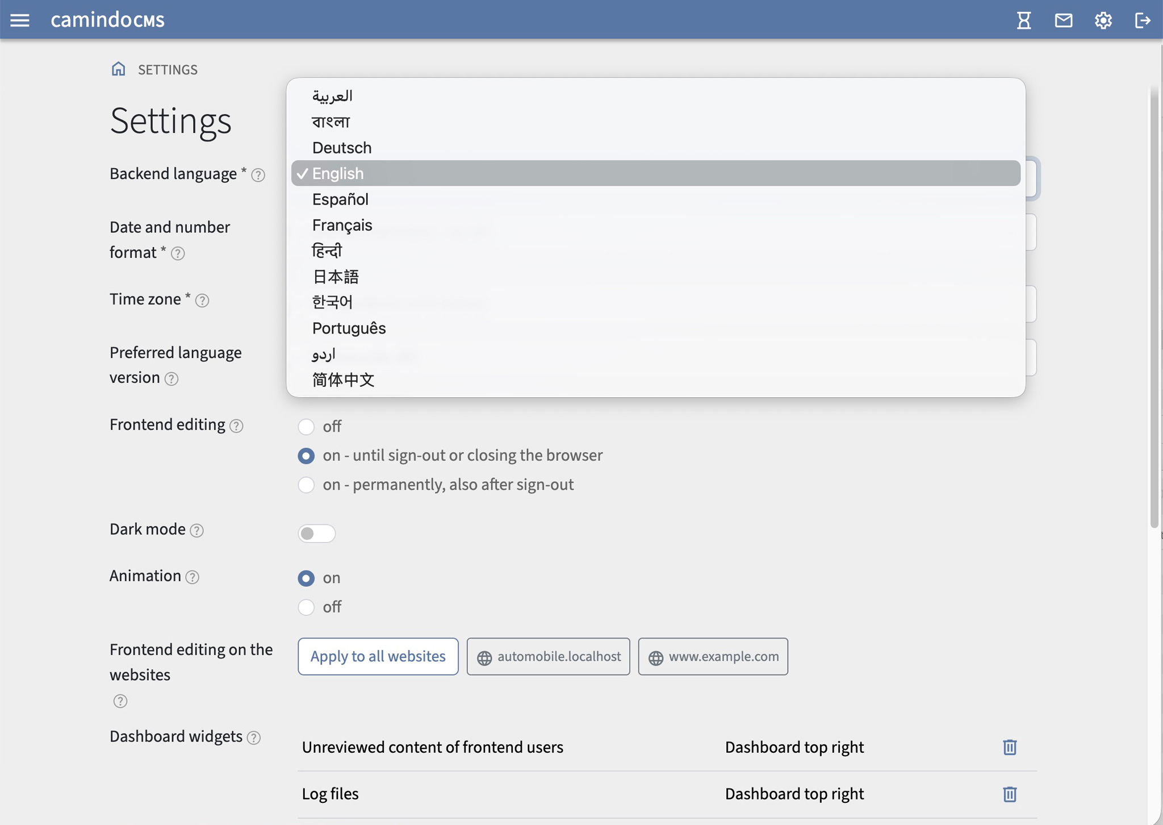The image size is (1163, 825).
Task: Show help for Date and number format
Action: pos(178,253)
